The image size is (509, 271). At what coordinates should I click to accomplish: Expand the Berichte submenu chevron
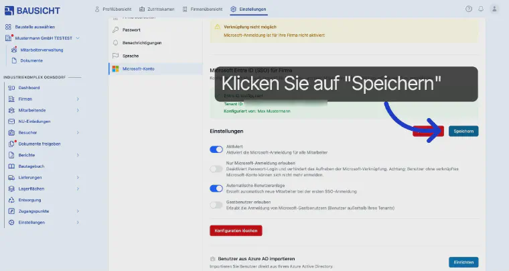coord(78,155)
